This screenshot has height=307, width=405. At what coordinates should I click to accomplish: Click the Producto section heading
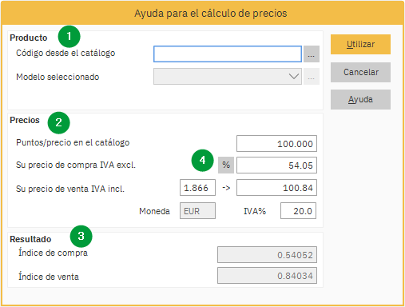(29, 38)
